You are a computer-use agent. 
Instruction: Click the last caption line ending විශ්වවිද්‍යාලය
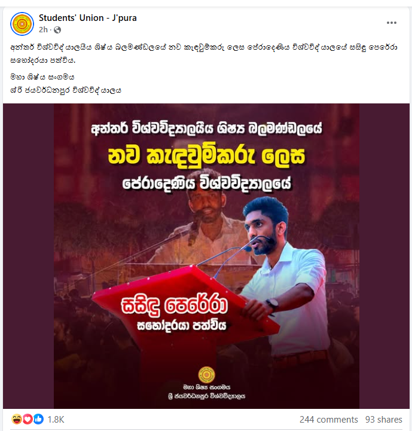tap(65, 90)
